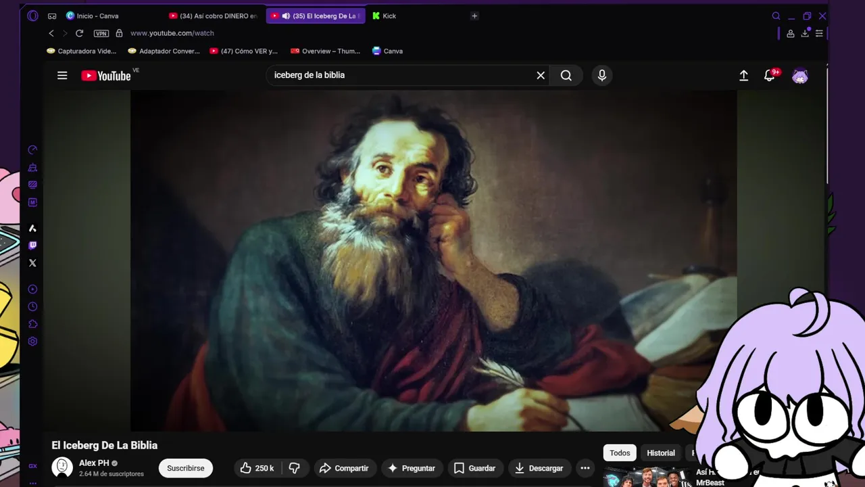Screen dimensions: 865x487
Task: Submit search with magnifier button
Action: coord(566,75)
